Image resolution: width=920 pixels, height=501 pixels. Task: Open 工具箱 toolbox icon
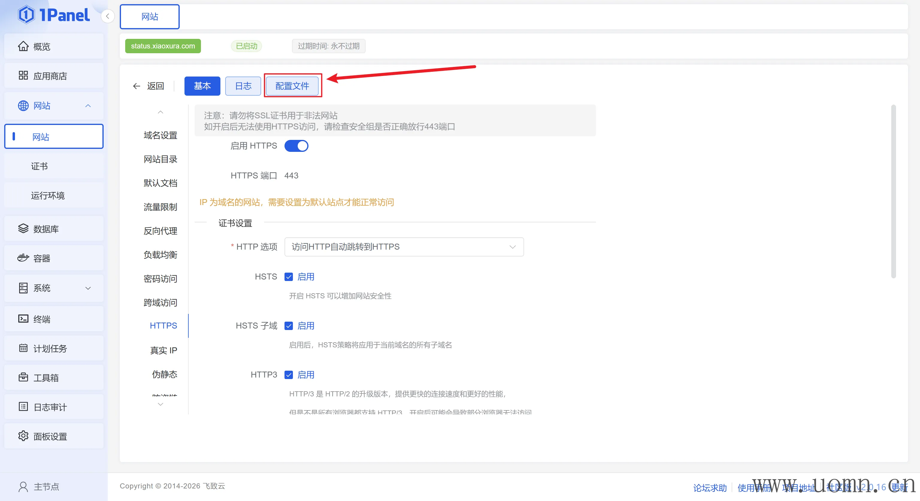click(x=23, y=377)
